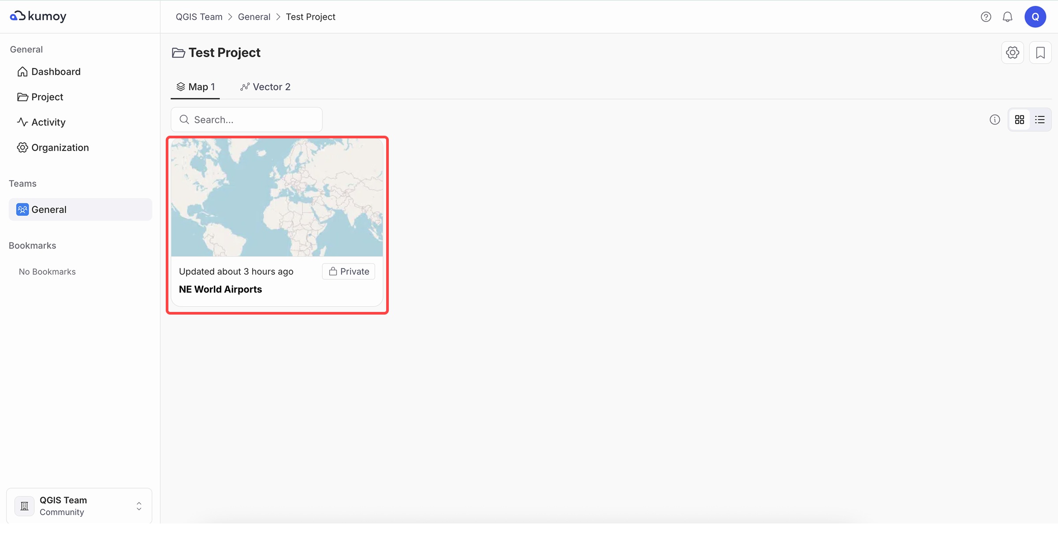
Task: Open the Dashboard from the sidebar
Action: [56, 71]
